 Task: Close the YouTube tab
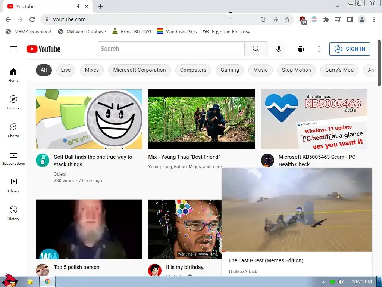[x=87, y=6]
